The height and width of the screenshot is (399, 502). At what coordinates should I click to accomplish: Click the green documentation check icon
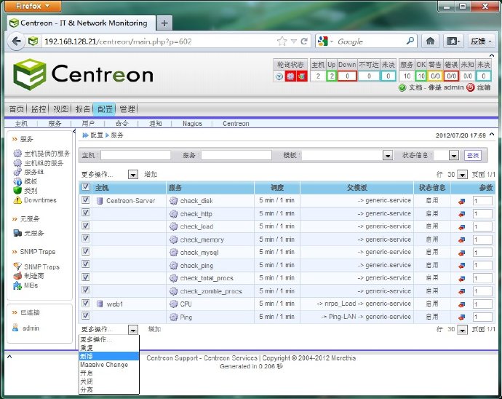coord(402,87)
